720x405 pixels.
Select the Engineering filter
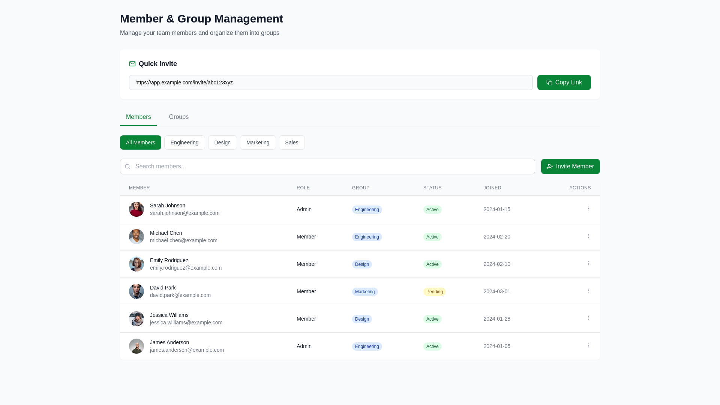coord(184,142)
